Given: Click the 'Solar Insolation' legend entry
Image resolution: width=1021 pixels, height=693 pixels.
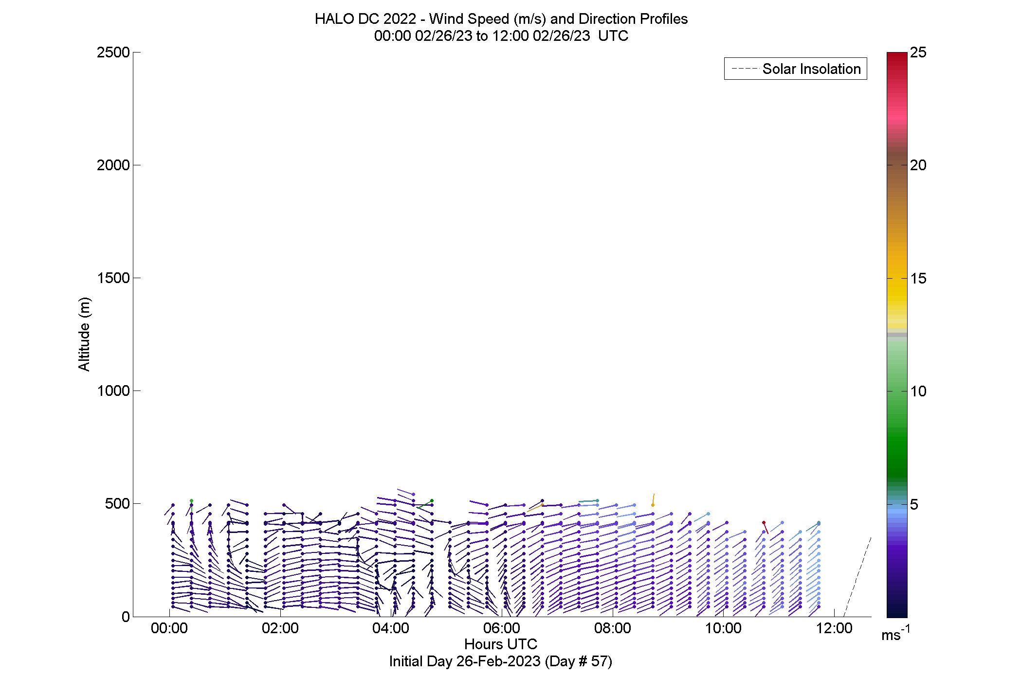Looking at the screenshot, I should (x=796, y=69).
